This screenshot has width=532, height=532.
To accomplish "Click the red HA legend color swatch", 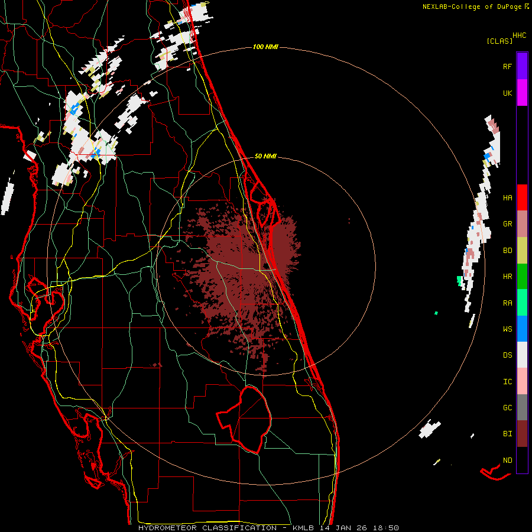I will (522, 197).
